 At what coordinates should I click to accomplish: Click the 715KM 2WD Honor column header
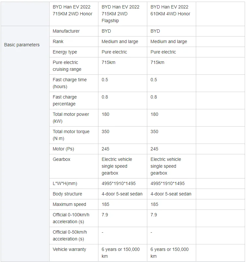73,10
